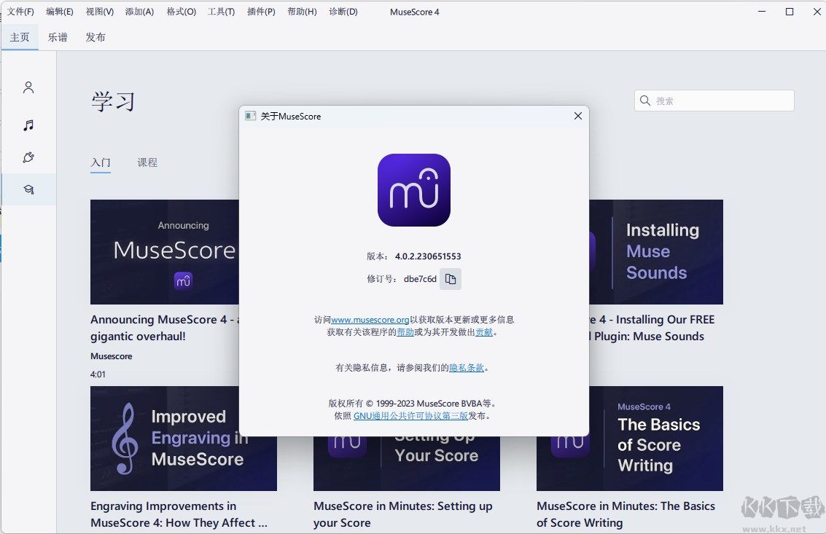Select the graduation cap Learn icon
Image resolution: width=826 pixels, height=534 pixels.
(x=28, y=189)
